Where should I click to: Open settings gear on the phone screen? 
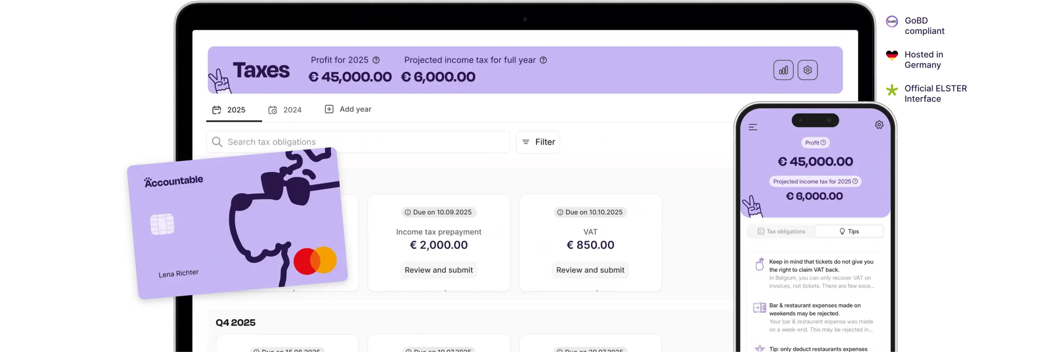click(x=879, y=125)
